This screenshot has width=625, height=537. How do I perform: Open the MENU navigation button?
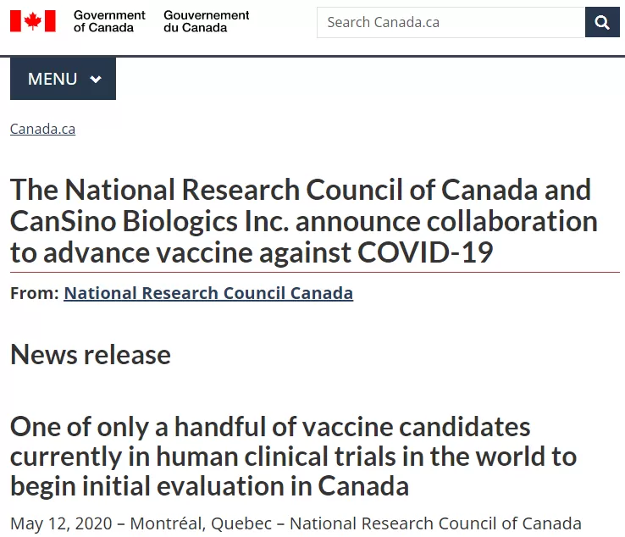pos(63,79)
